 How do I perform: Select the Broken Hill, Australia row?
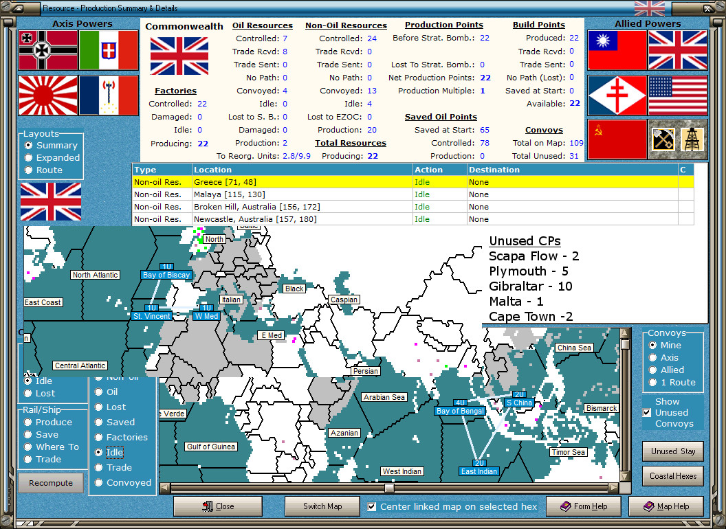pos(413,207)
